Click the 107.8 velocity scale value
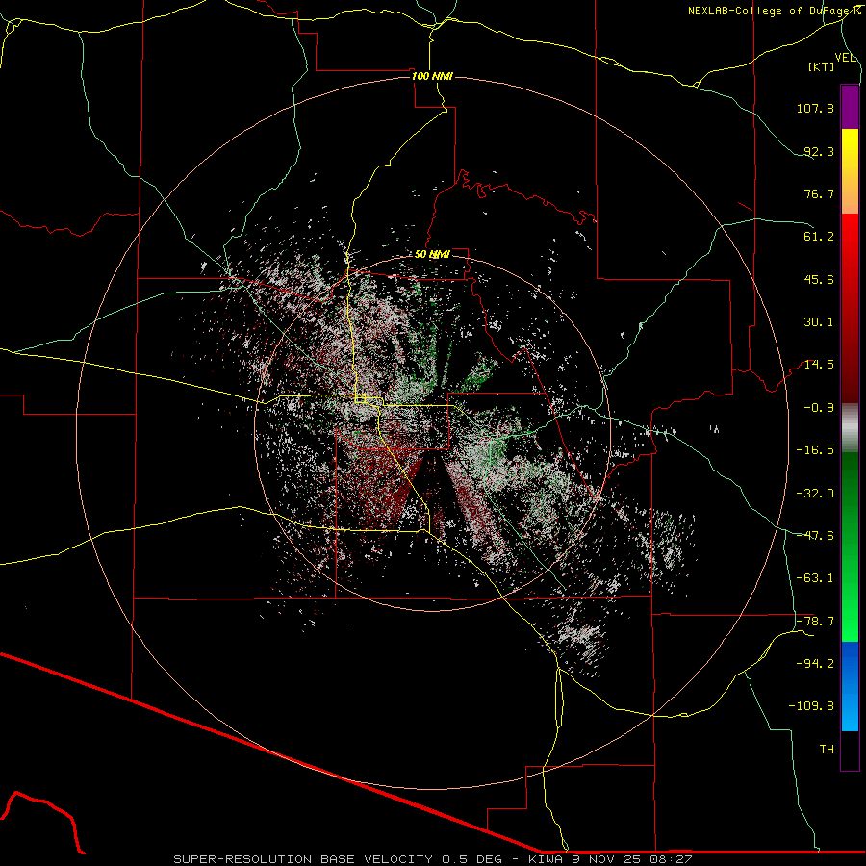866x866 pixels. 815,108
